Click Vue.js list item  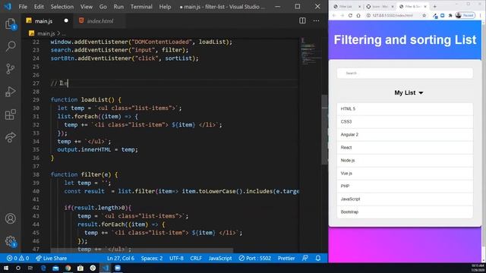coord(405,174)
